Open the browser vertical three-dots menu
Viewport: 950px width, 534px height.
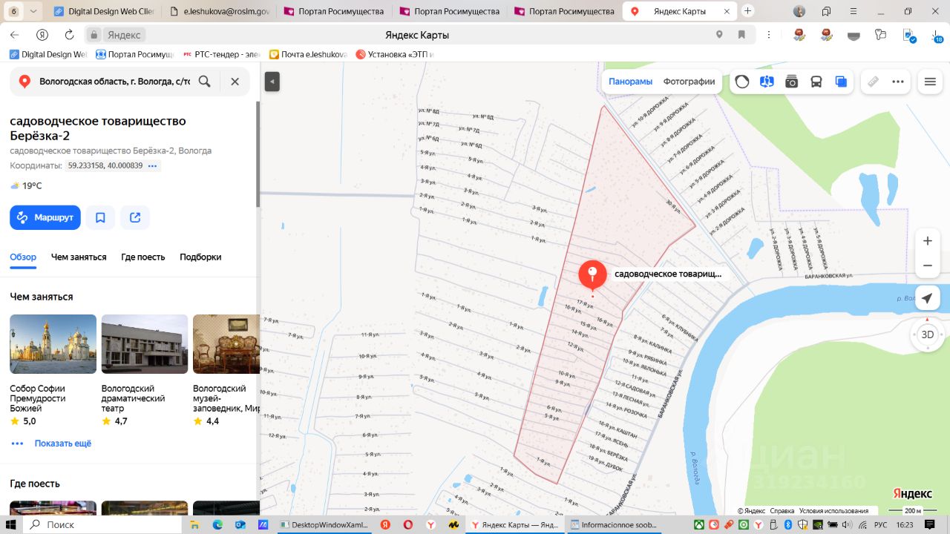coord(768,35)
